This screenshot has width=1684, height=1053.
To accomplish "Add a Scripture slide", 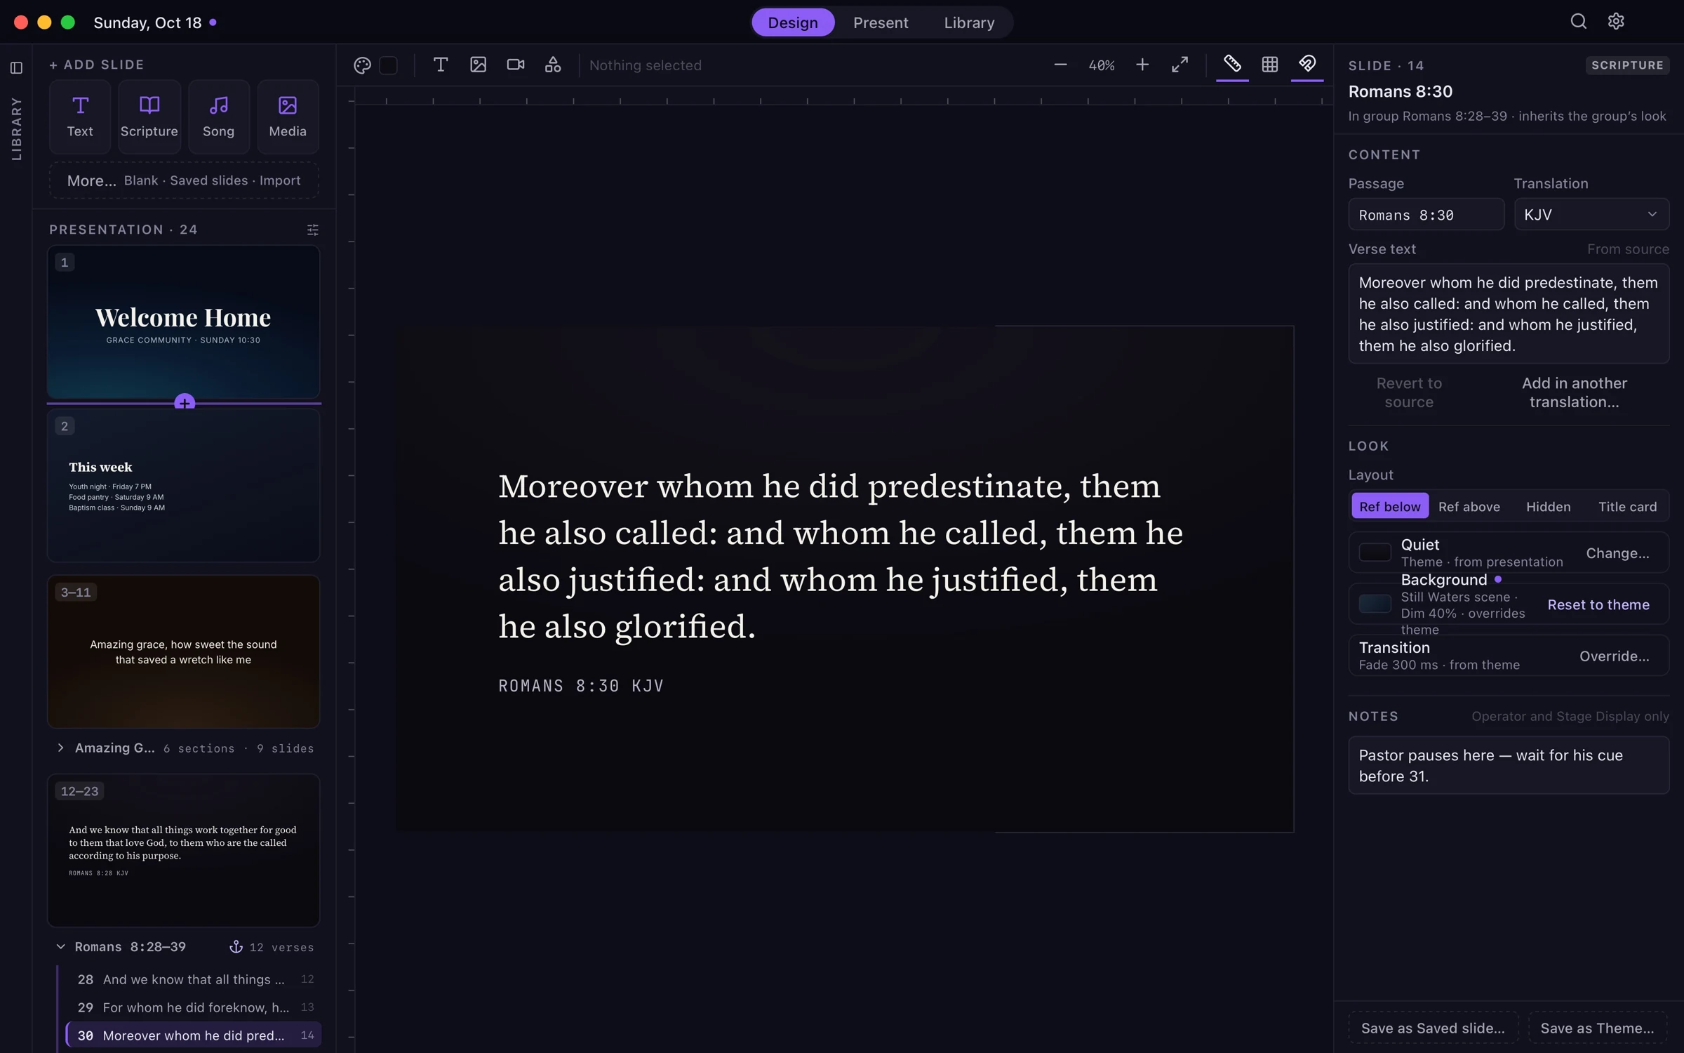I will (x=149, y=117).
